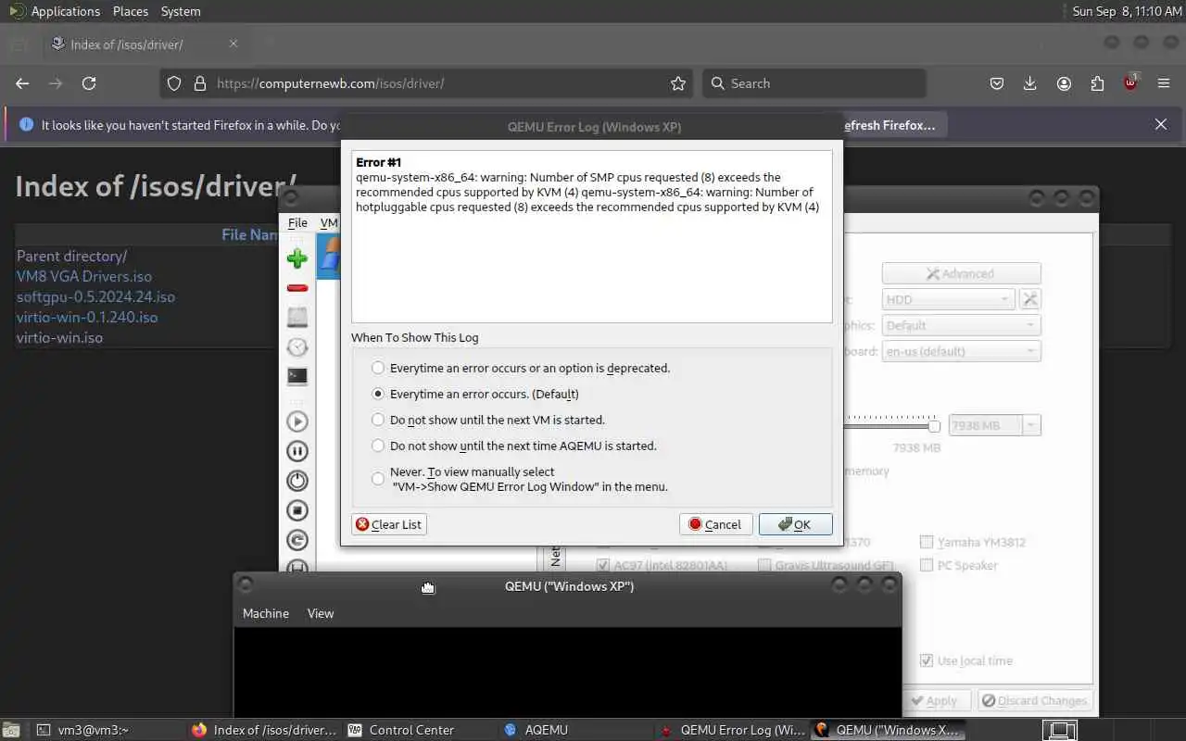The image size is (1186, 741).
Task: Select the 'Never. To view manually select' radio
Action: (x=378, y=479)
